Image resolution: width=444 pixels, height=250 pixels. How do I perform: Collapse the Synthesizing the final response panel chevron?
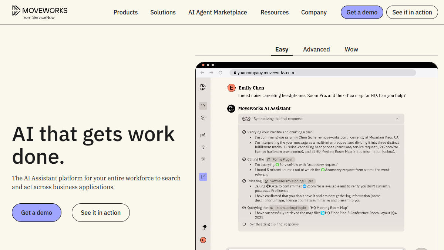397,119
